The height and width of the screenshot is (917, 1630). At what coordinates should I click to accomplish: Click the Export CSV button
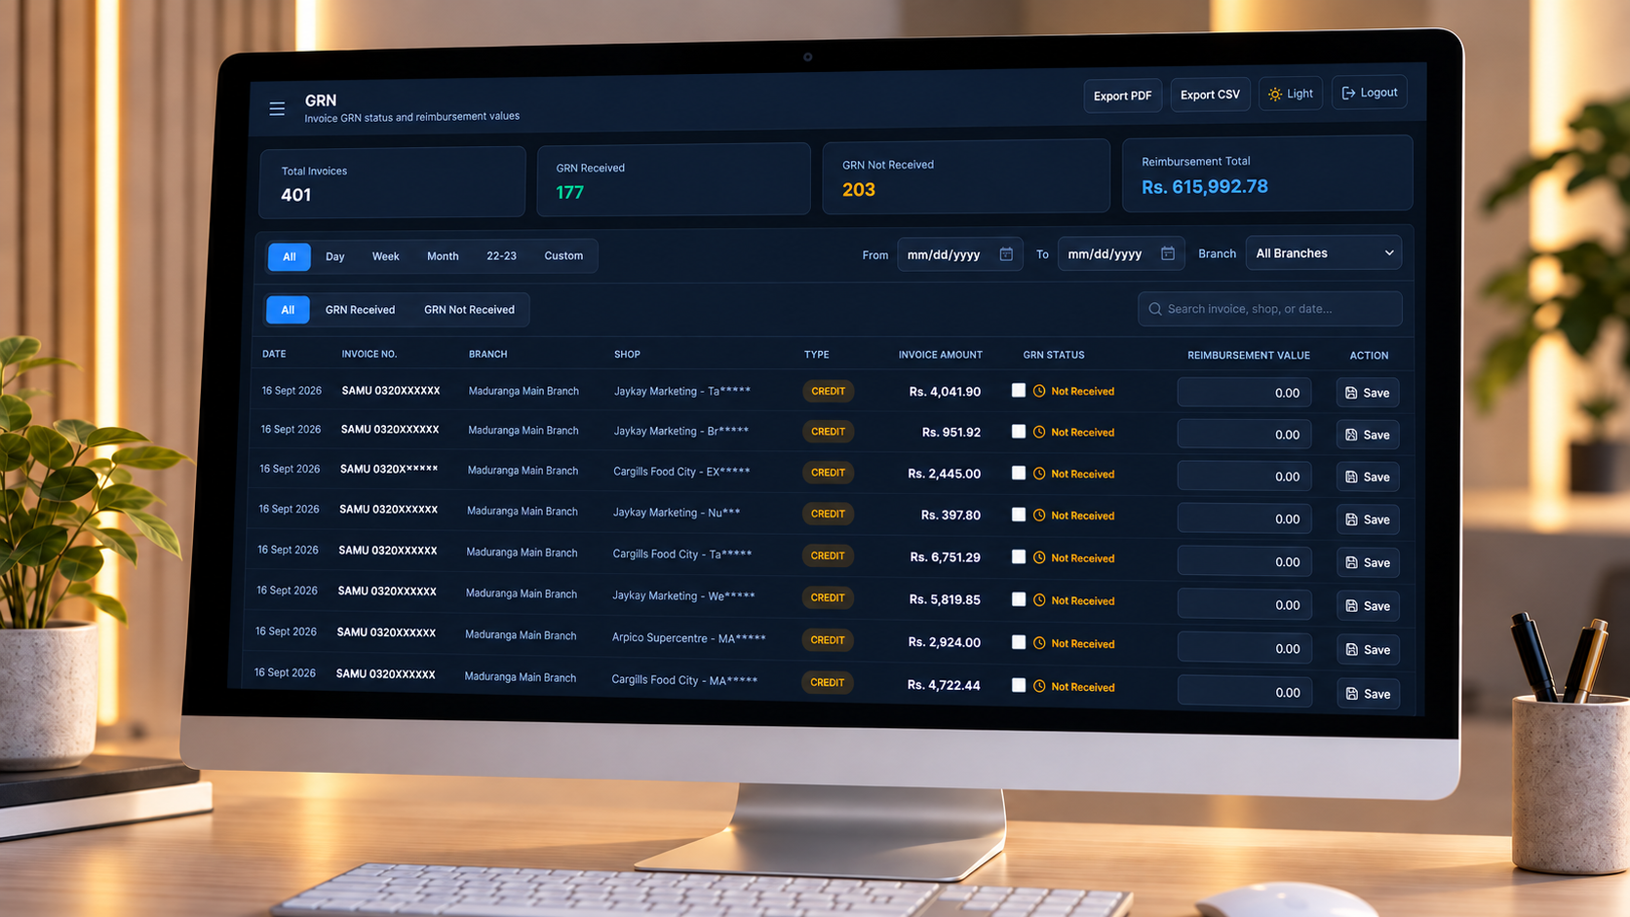(x=1210, y=95)
